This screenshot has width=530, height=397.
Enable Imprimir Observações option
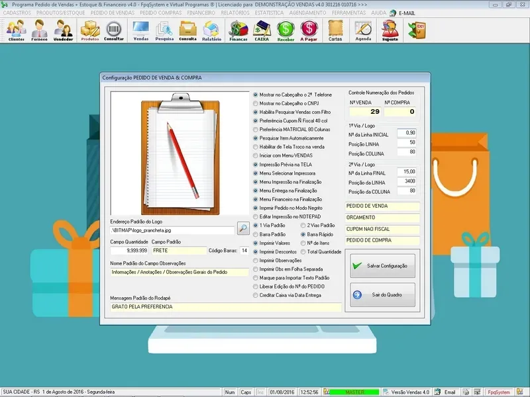[x=256, y=260]
